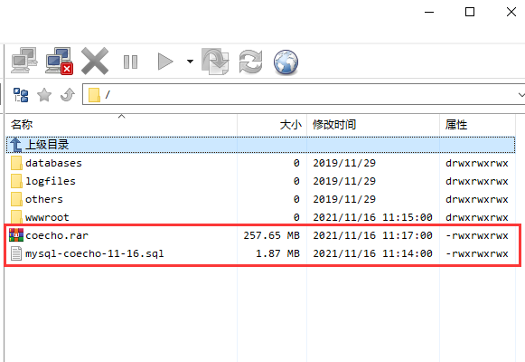The height and width of the screenshot is (362, 525).
Task: Open dropdown arrow next to play button
Action: (x=190, y=62)
